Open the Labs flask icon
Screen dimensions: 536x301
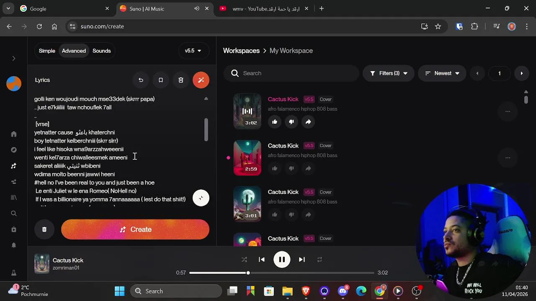coord(14,273)
